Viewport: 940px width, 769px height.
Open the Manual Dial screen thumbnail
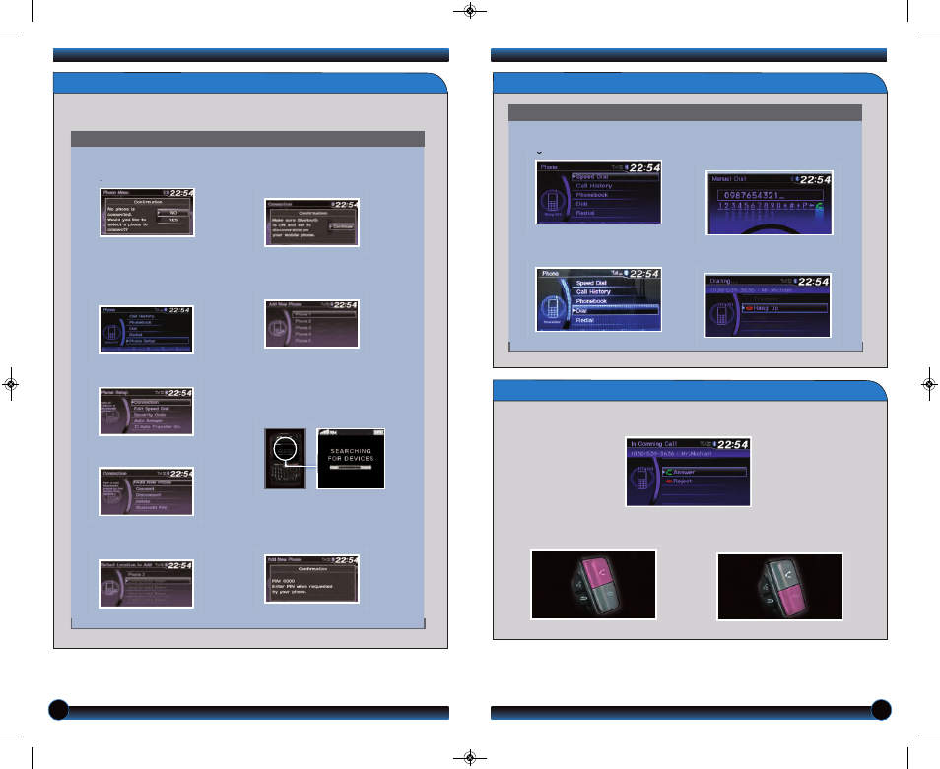770,203
